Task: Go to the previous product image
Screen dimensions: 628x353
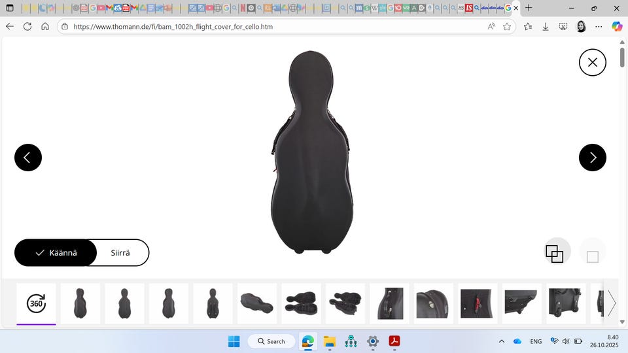Action: click(x=28, y=158)
